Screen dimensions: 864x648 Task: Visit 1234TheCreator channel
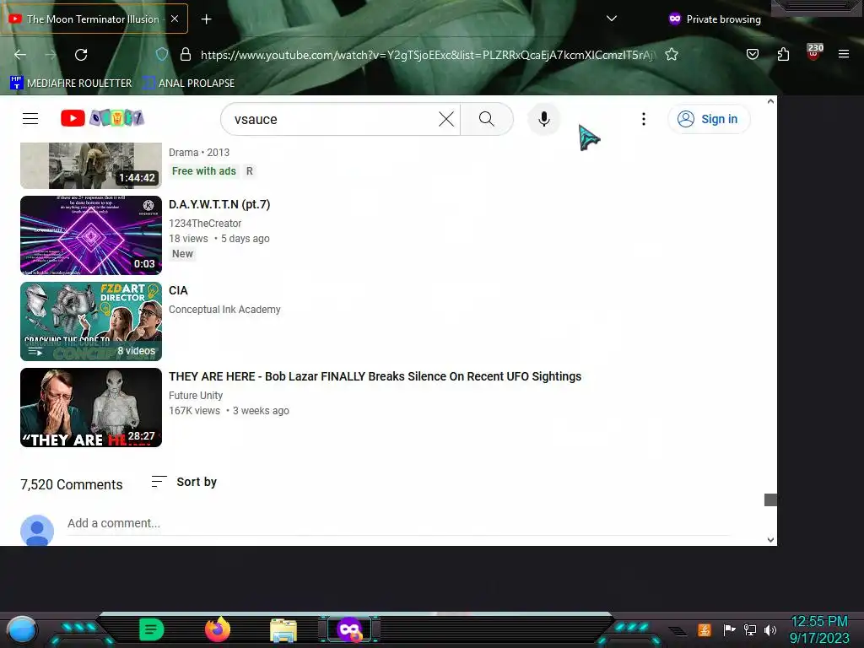(x=205, y=223)
